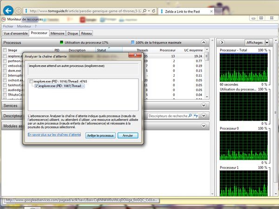279x209 pixels.
Task: Minimize the Moniteur de ressources window
Action: tap(253, 18)
